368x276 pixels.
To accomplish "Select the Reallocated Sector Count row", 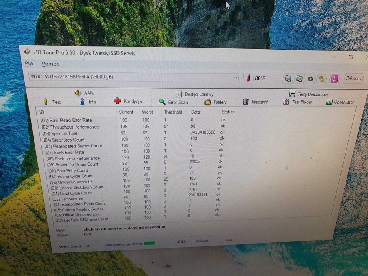I will click(134, 145).
